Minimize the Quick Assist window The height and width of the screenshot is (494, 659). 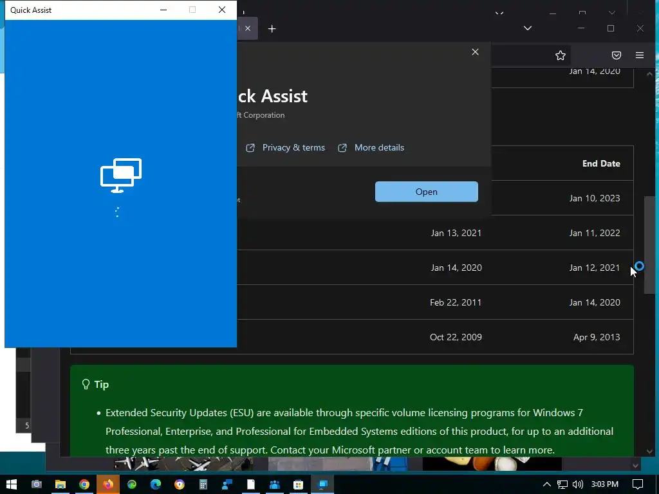click(163, 10)
